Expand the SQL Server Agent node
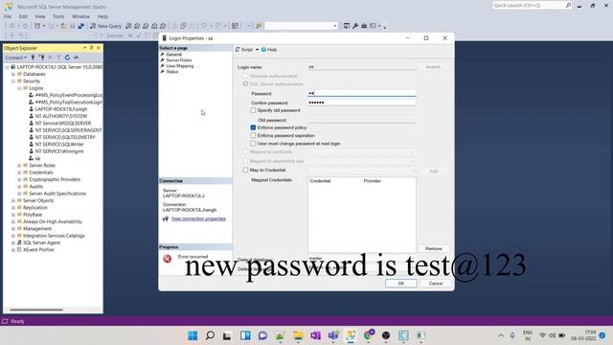The height and width of the screenshot is (345, 613). pos(13,242)
